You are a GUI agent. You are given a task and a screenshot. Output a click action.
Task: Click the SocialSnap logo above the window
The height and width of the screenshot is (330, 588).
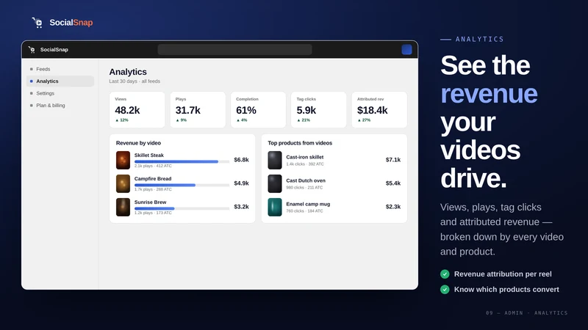[x=62, y=23]
